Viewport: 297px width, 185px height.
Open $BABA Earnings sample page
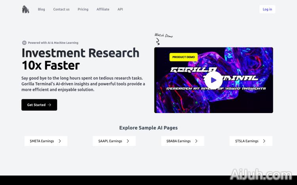coord(179,141)
